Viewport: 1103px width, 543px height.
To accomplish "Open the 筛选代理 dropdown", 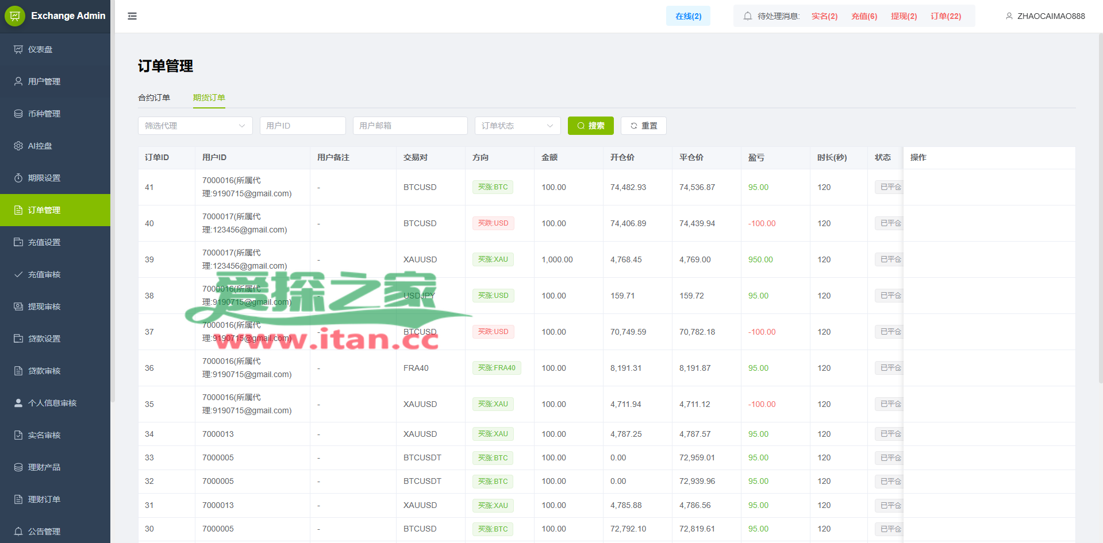I will [195, 126].
